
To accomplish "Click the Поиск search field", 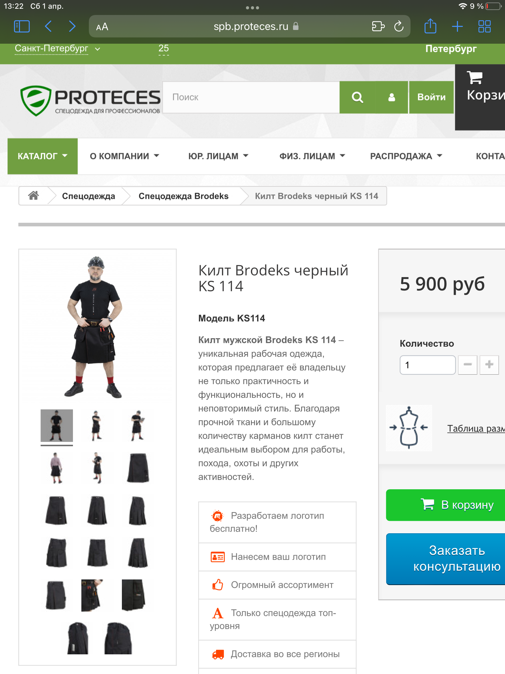I will coord(251,97).
